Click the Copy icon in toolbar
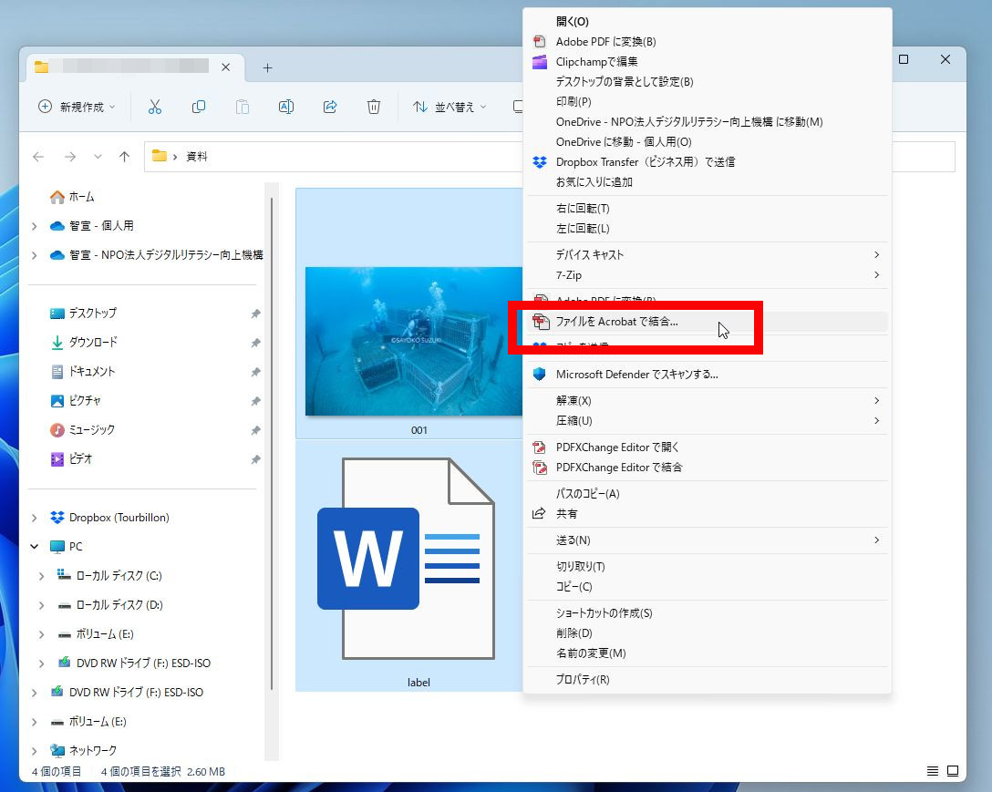 pos(199,107)
